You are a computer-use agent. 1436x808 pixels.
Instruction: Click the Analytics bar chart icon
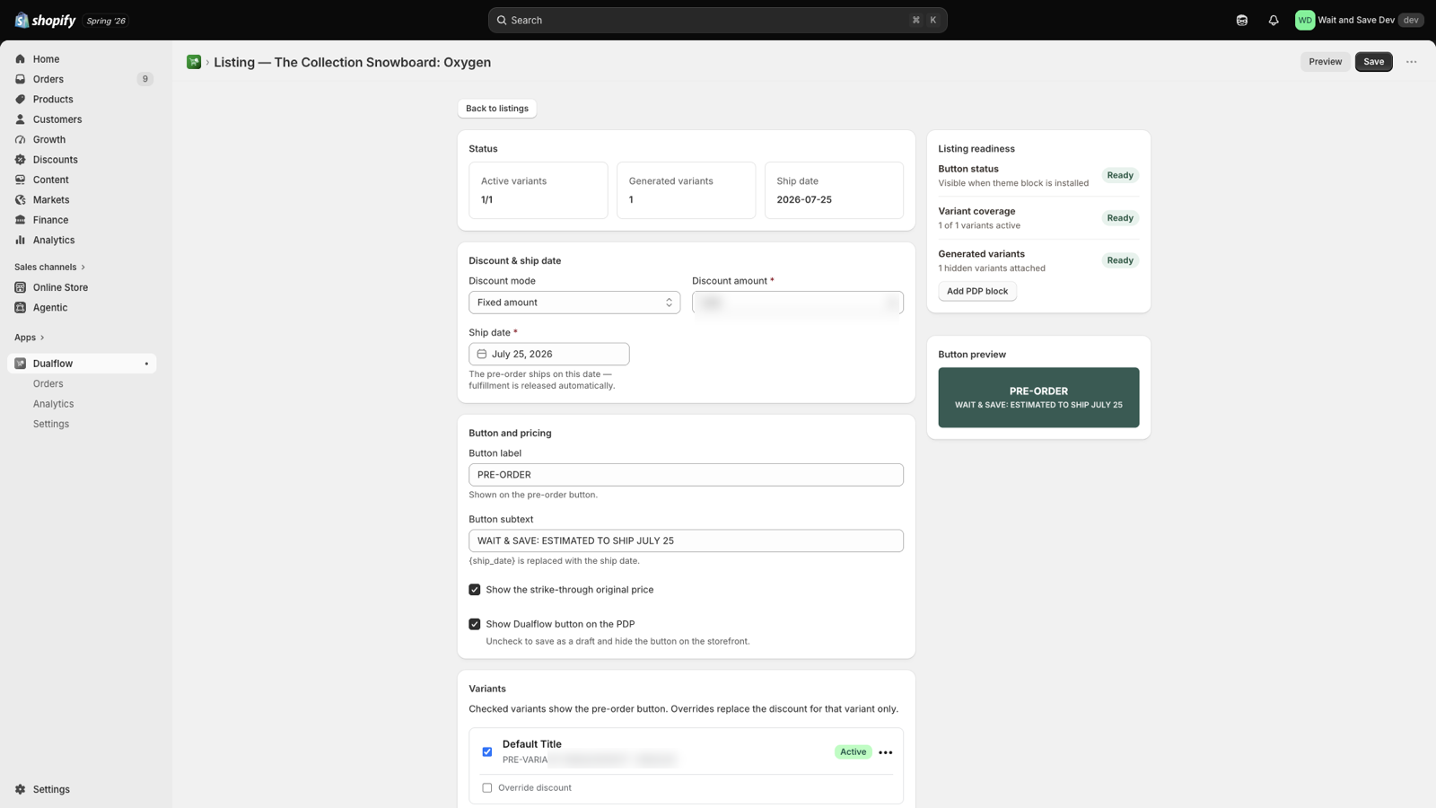click(21, 241)
